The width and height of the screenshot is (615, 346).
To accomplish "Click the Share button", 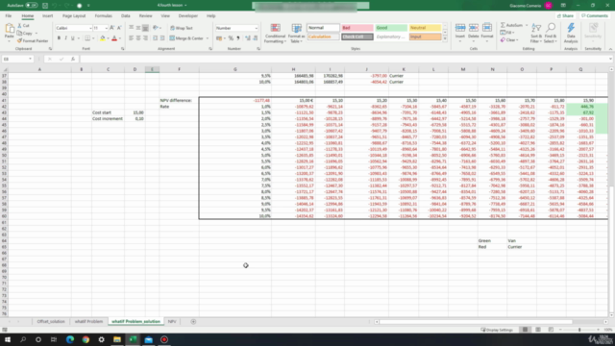I will [x=565, y=16].
